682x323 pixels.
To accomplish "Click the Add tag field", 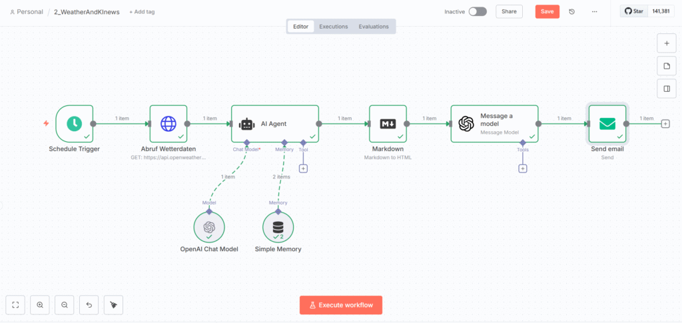I will point(143,12).
